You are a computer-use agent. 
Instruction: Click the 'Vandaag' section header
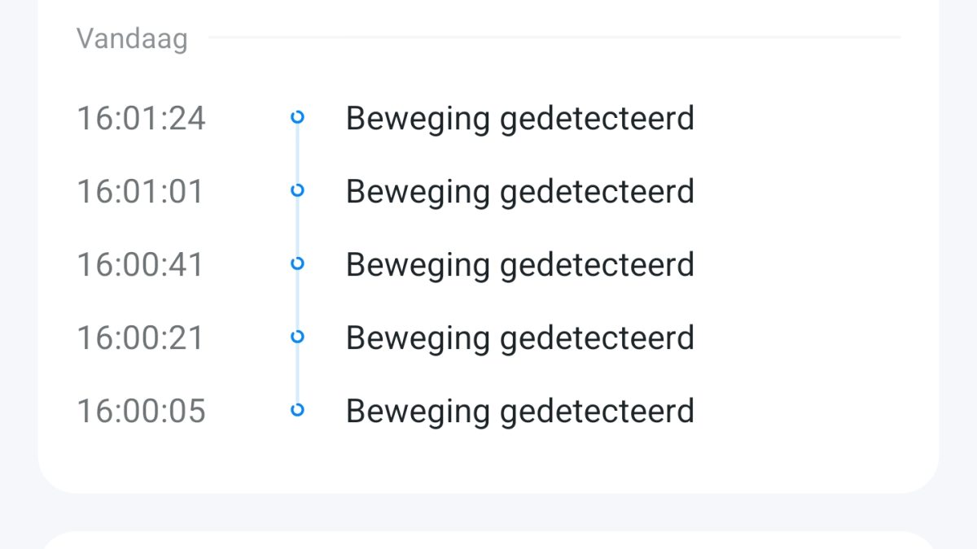132,39
